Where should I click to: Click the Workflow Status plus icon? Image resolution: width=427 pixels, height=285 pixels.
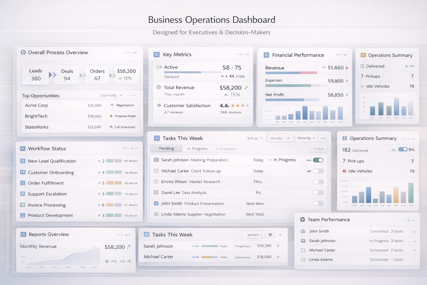[23, 149]
